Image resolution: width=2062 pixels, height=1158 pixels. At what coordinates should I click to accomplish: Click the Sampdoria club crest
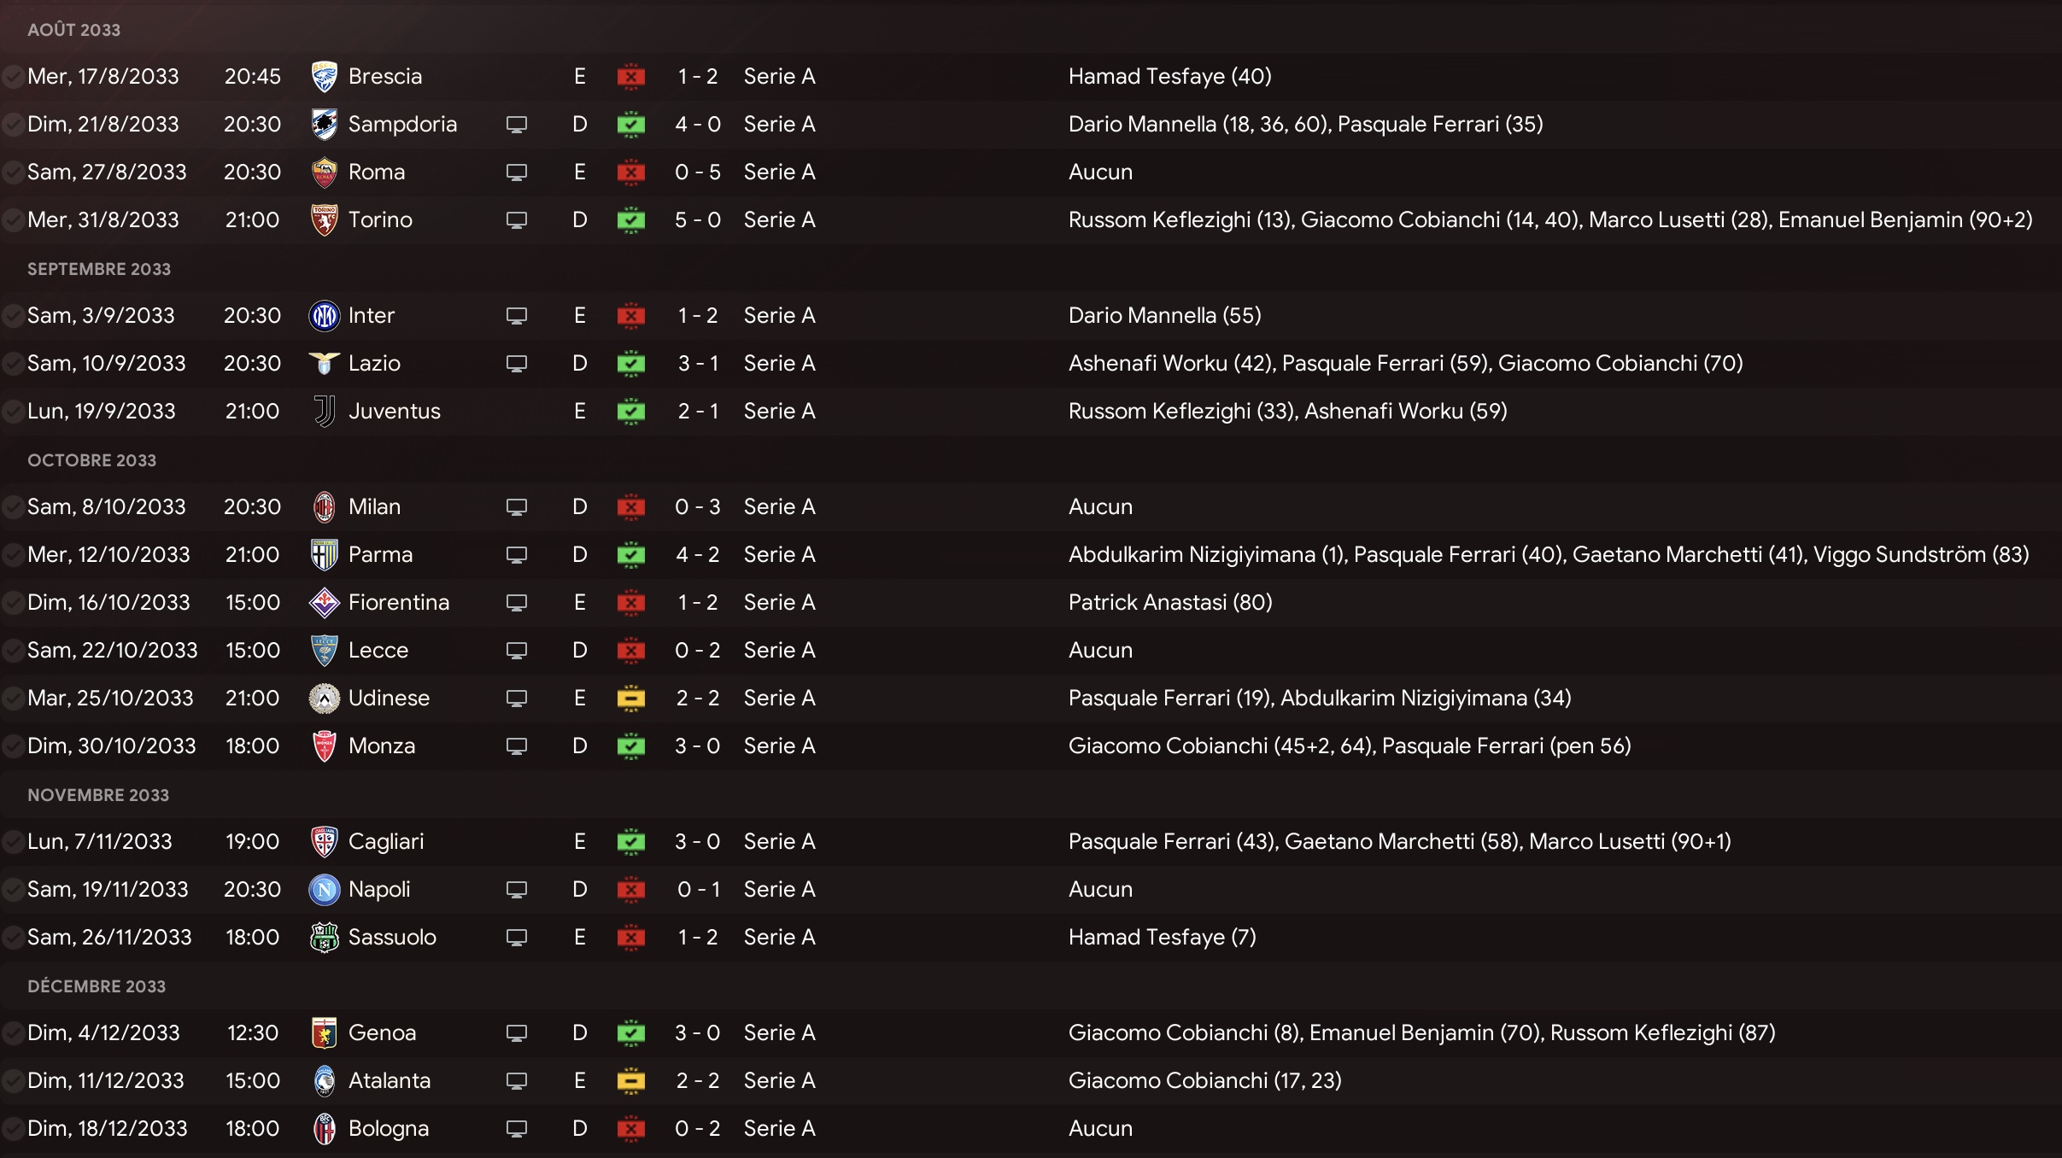[324, 125]
